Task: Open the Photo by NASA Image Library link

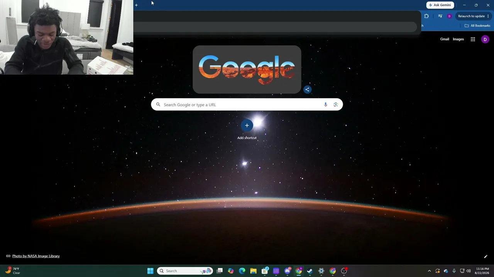Action: click(36, 256)
